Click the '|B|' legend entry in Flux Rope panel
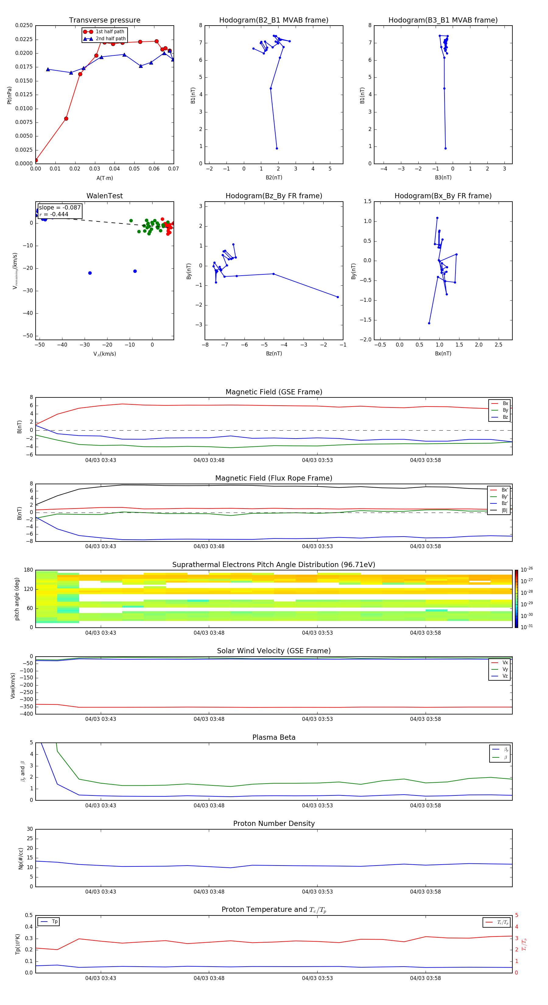Viewport: 548px width, 1005px height. tap(499, 510)
